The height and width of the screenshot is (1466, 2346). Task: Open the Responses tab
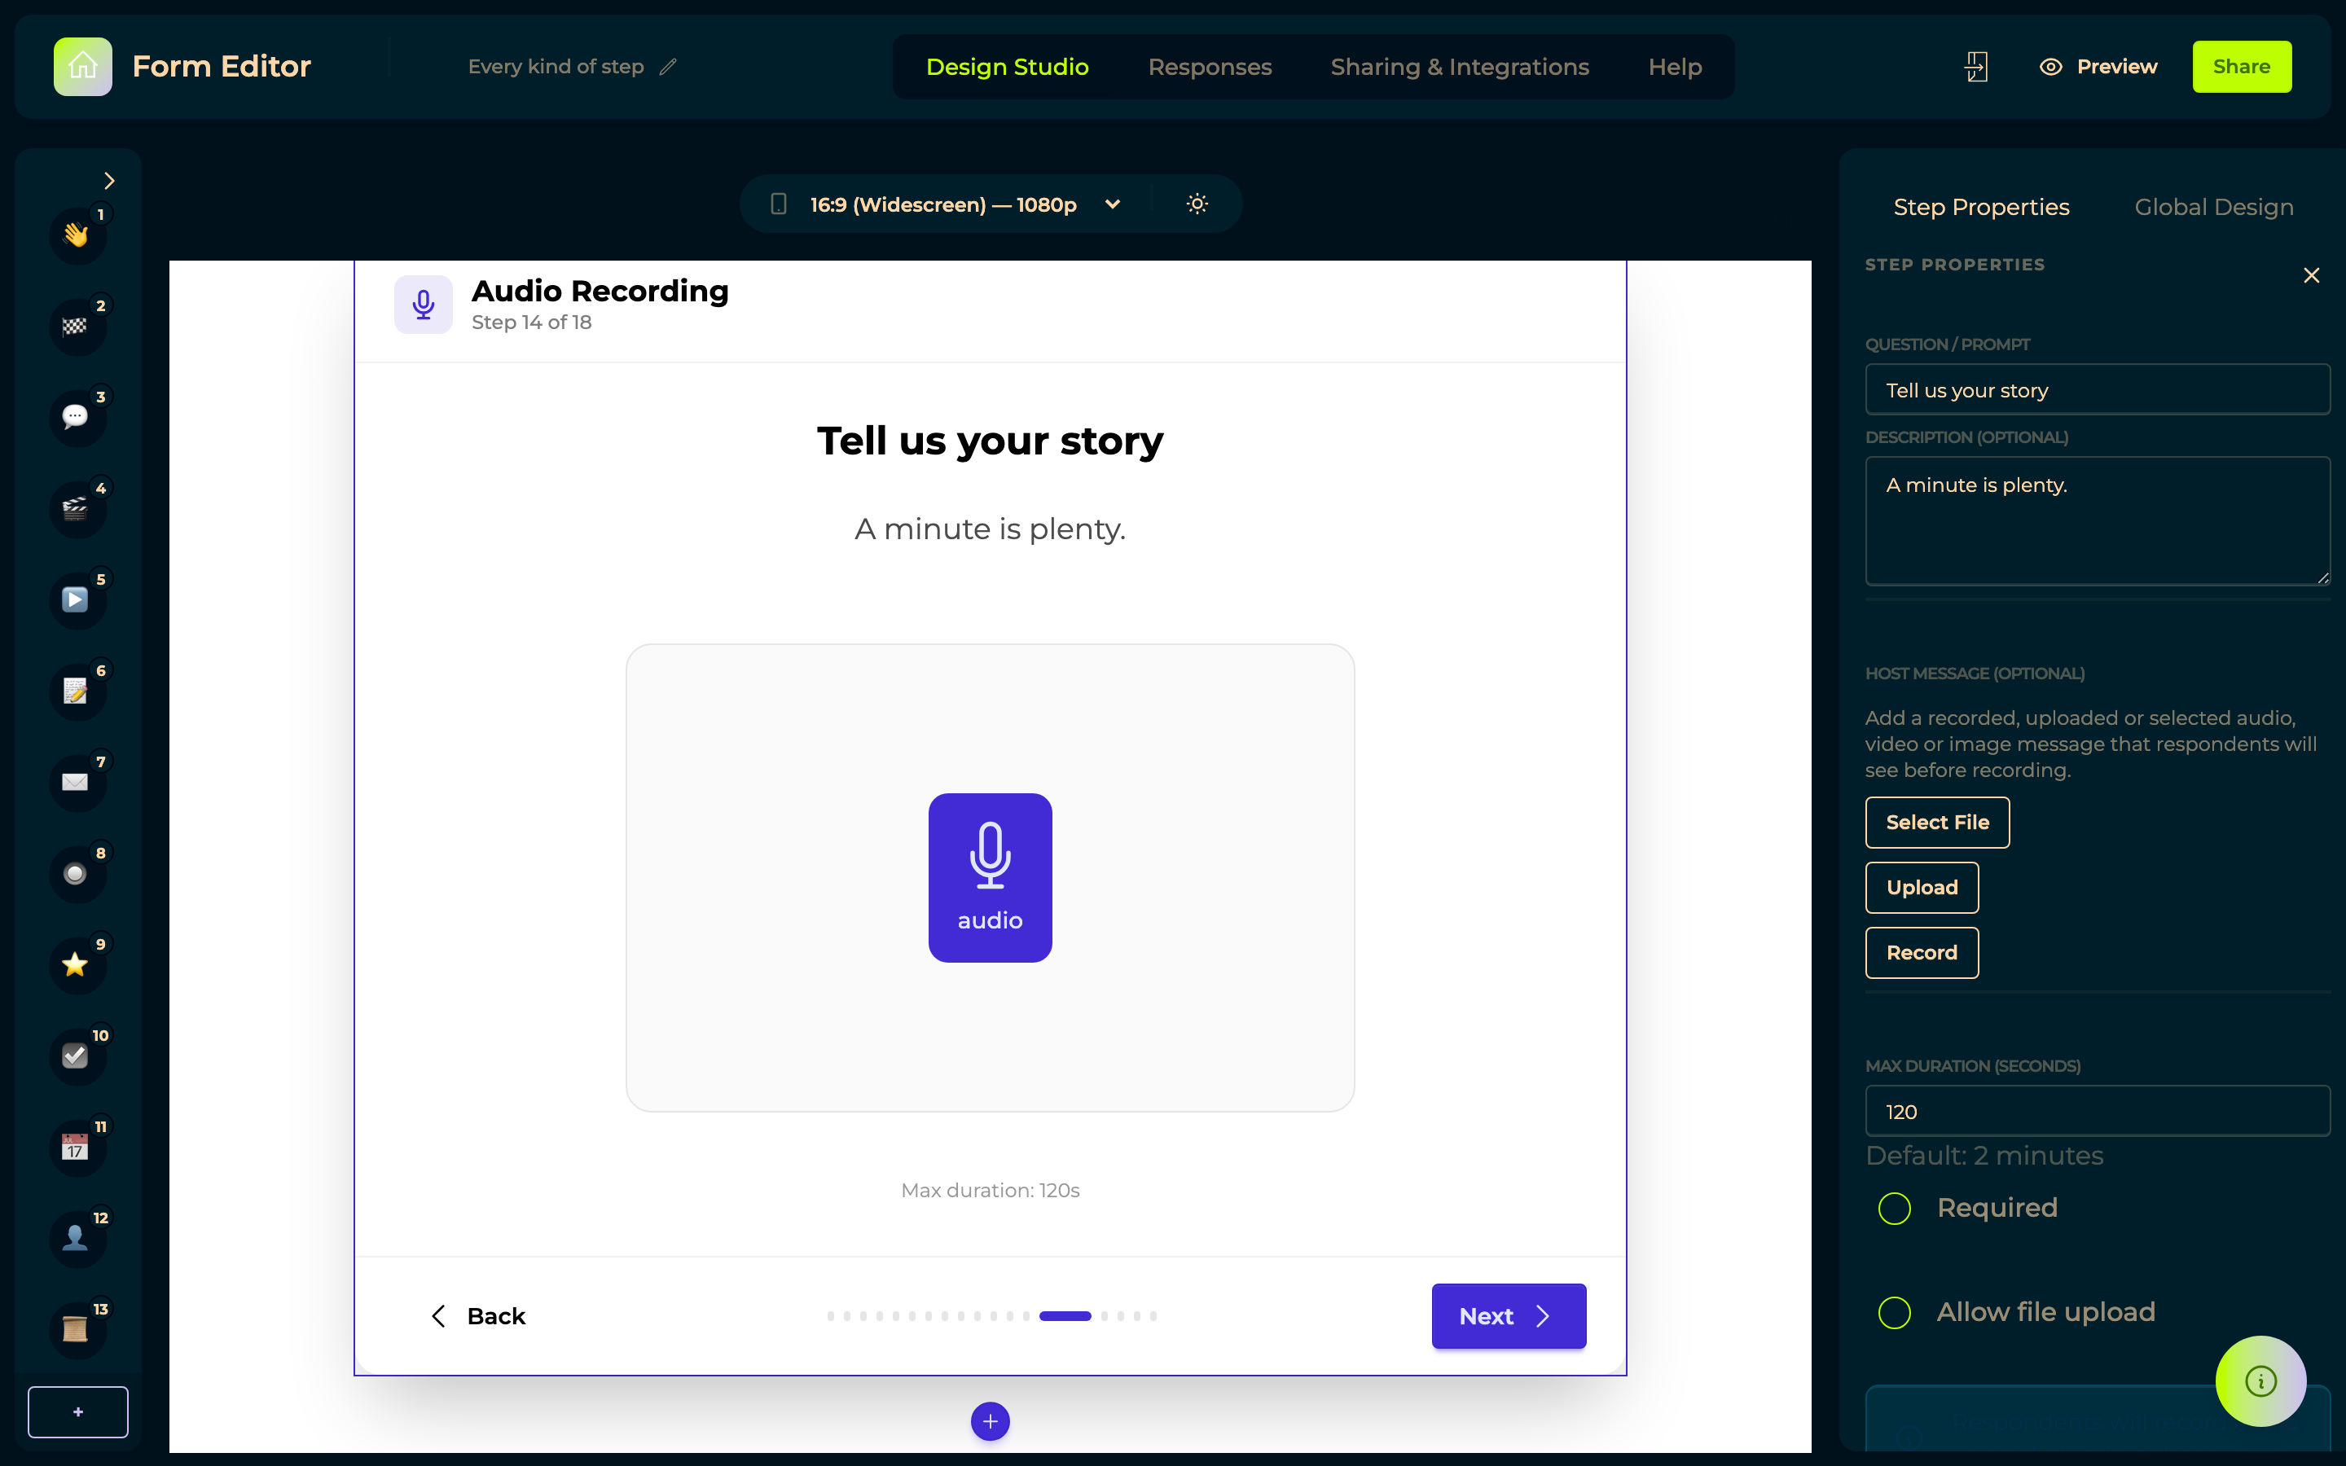[1210, 67]
